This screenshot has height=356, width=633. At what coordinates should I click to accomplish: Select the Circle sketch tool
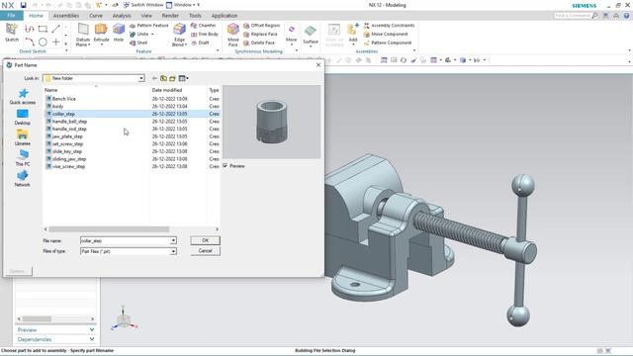click(43, 42)
